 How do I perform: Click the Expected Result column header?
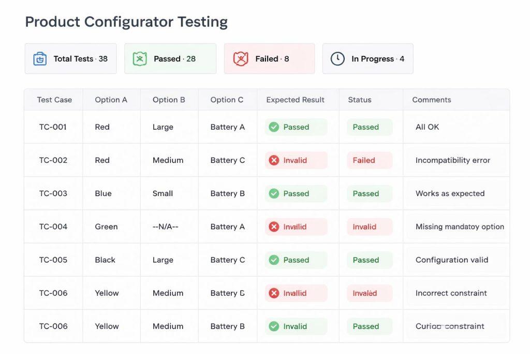[295, 100]
